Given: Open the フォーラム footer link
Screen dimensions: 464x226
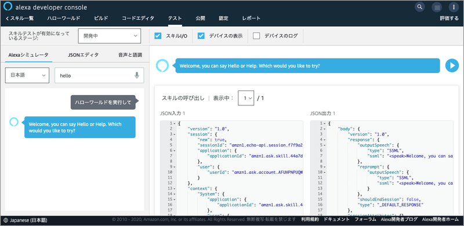Looking at the screenshot, I should pyautogui.click(x=365, y=220).
